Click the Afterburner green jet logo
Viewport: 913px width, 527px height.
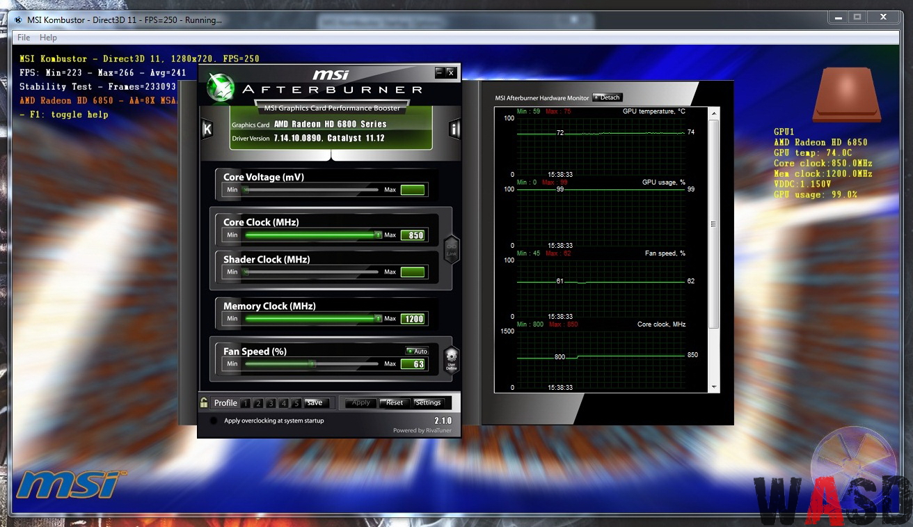(221, 88)
